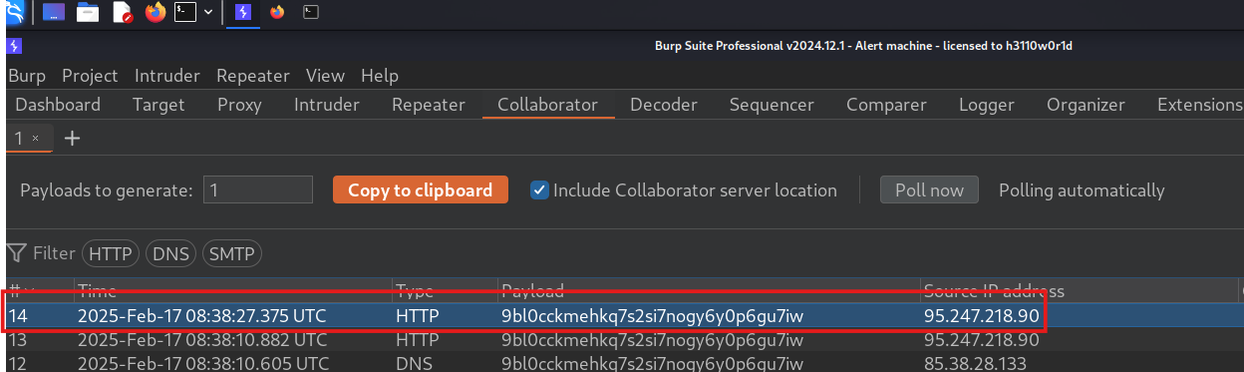The height and width of the screenshot is (372, 1244).
Task: Open the View menu
Action: tap(325, 76)
